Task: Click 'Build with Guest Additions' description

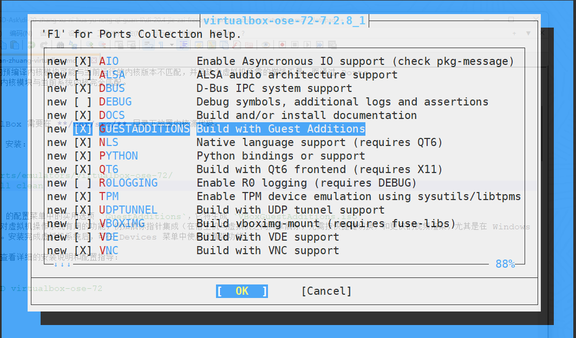Action: 280,129
